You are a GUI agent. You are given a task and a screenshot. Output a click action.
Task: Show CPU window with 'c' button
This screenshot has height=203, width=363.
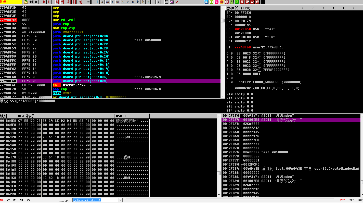(x=128, y=2)
